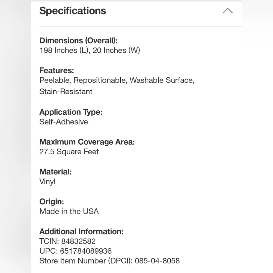The image size is (273, 273).
Task: Click the Origin label
Action: (52, 202)
